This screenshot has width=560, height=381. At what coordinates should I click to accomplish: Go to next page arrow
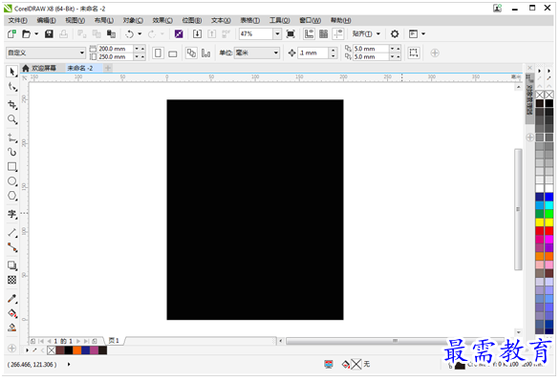tap(78, 341)
